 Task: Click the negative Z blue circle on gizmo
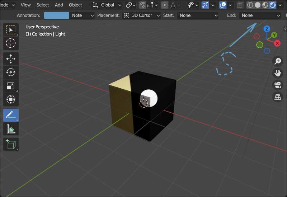click(267, 51)
